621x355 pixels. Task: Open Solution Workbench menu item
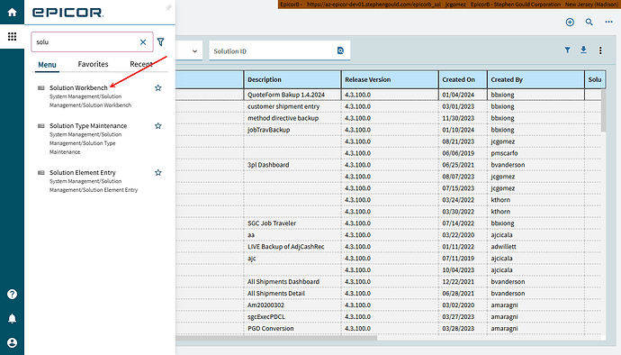click(78, 87)
